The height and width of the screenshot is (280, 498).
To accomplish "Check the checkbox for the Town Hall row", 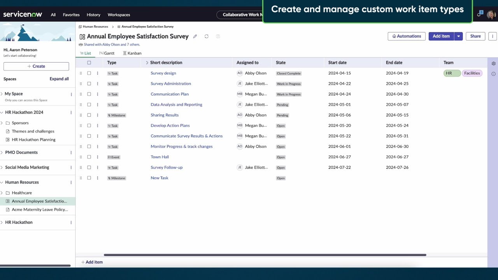I will tap(89, 157).
